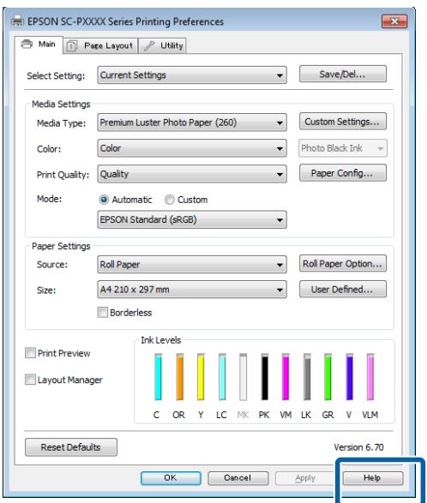427x503 pixels.
Task: Click the Main tab printer icon
Action: (27, 44)
